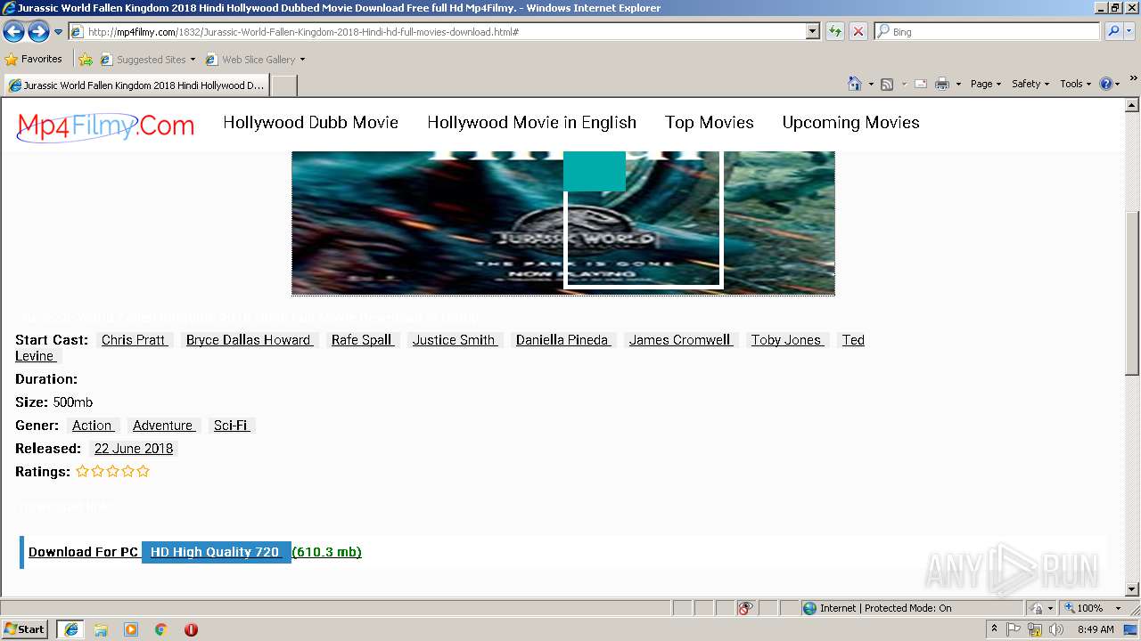Screen dimensions: 1141x641
Task: Open Suggested Sites dropdown
Action: pyautogui.click(x=148, y=60)
